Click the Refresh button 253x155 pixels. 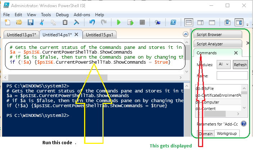coord(240,65)
